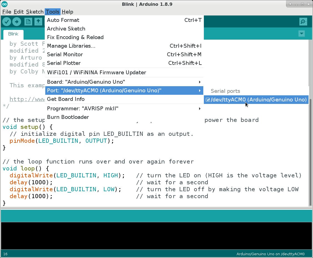Image resolution: width=313 pixels, height=258 pixels.
Task: Click comment 'initialize digital pin LED_BUILTIN as an output'
Action: click(101, 134)
